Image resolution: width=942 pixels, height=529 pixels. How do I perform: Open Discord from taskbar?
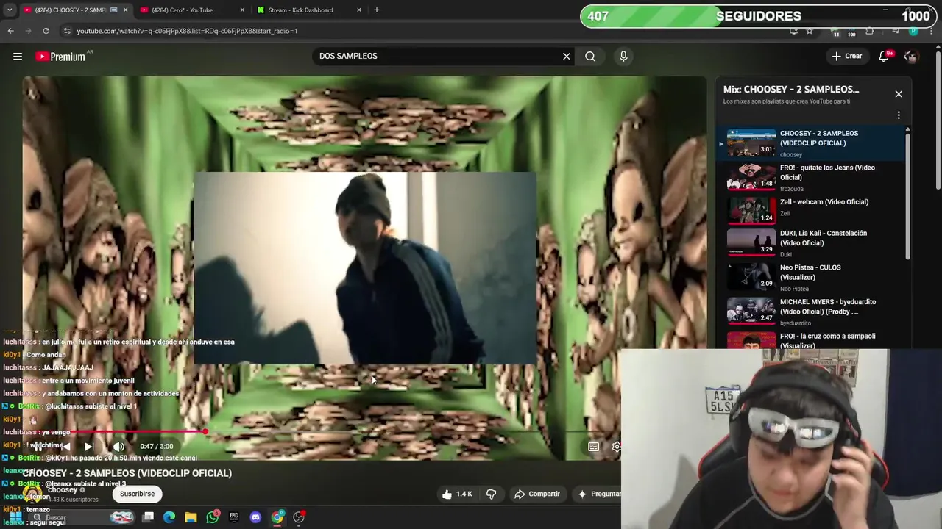(255, 517)
